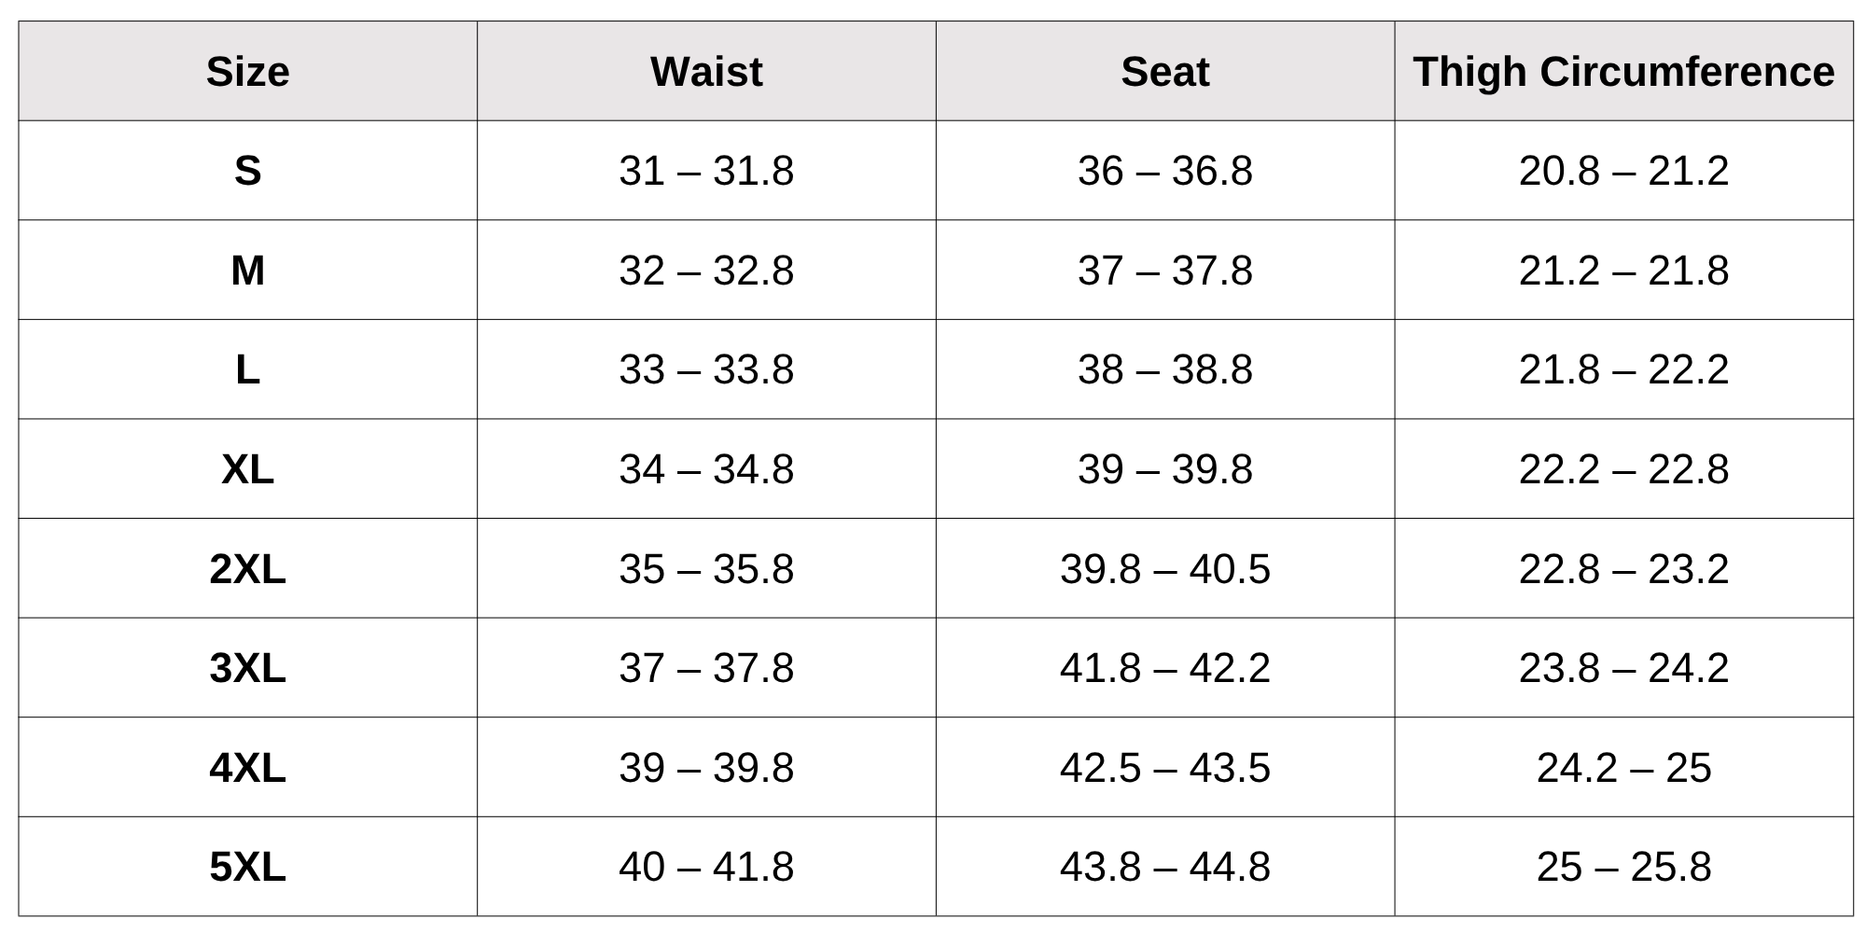Select the 3XL size row label
This screenshot has height=933, width=1866.
pos(247,668)
